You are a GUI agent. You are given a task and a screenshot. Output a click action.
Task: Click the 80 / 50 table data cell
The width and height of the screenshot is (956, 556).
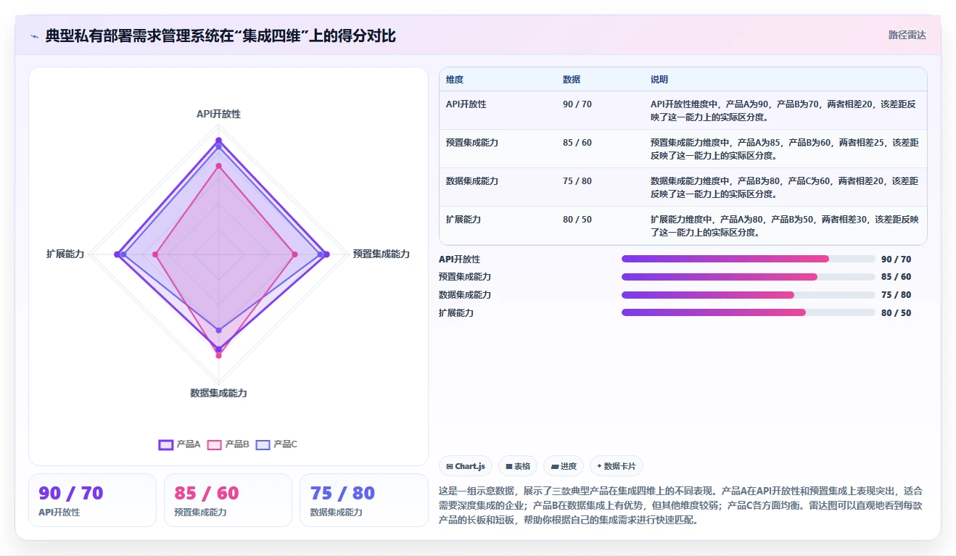(577, 220)
